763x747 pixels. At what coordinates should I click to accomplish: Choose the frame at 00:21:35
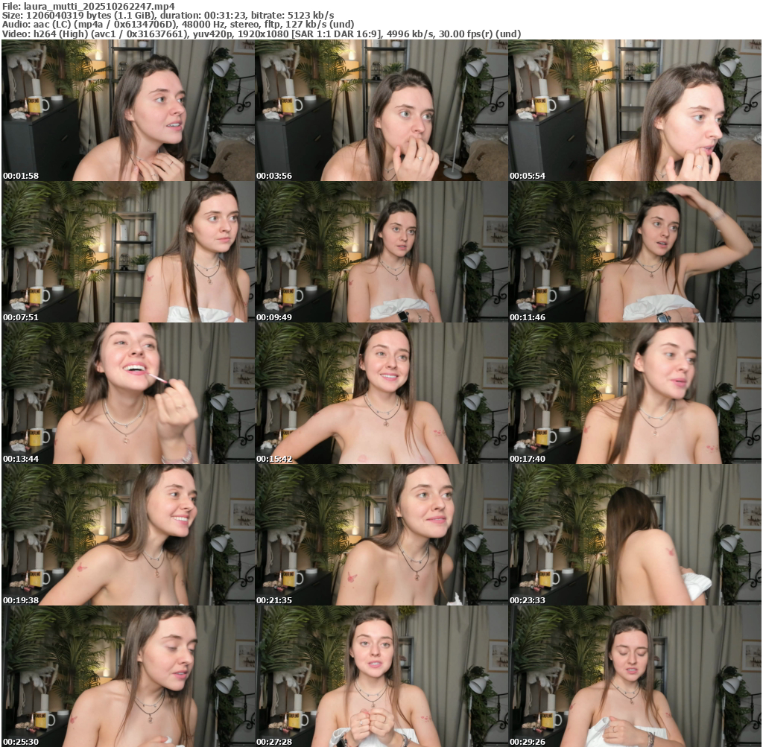[381, 535]
